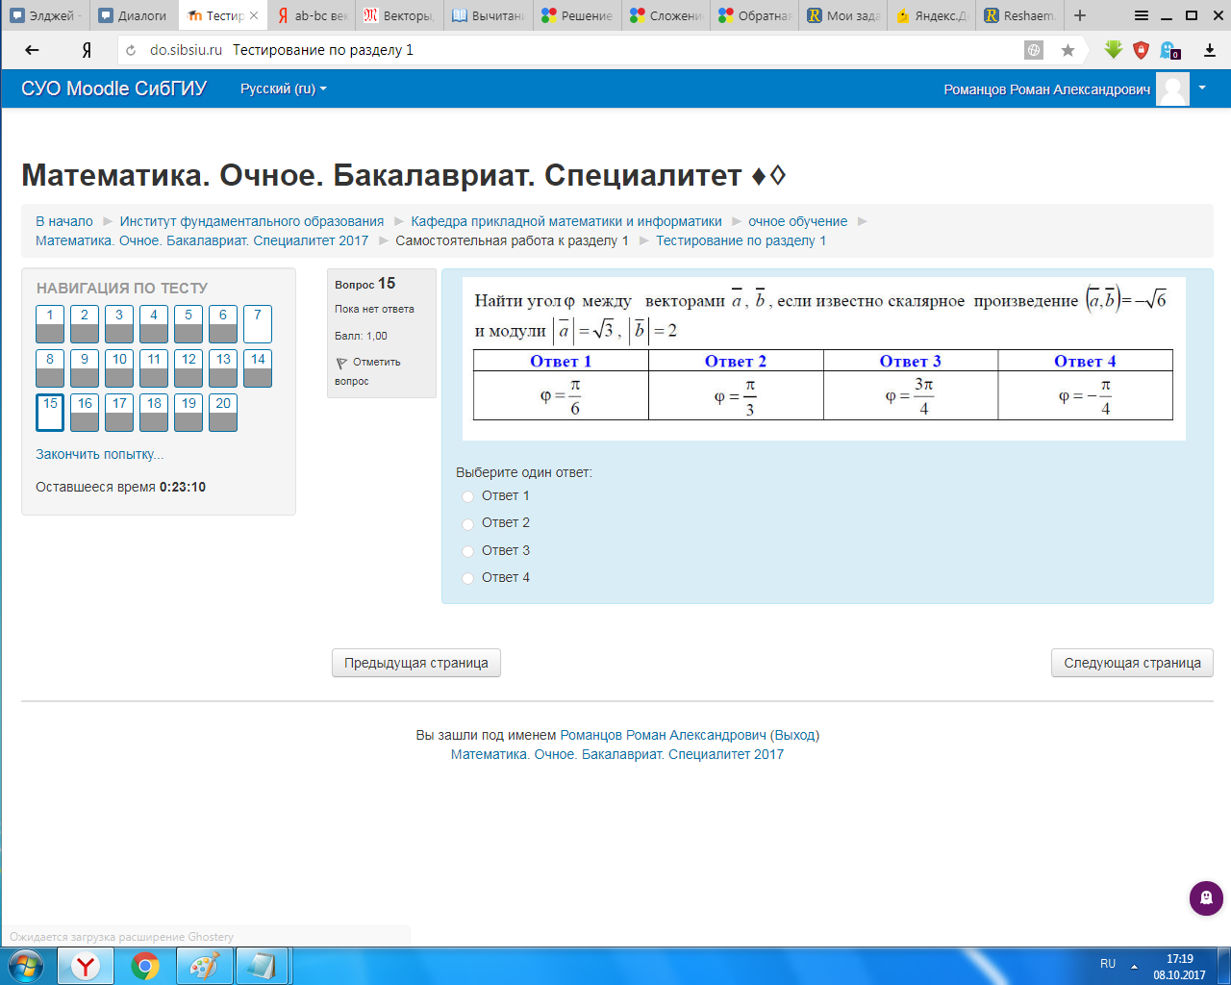The image size is (1231, 985).
Task: Open the user profile menu arrow
Action: [1201, 88]
